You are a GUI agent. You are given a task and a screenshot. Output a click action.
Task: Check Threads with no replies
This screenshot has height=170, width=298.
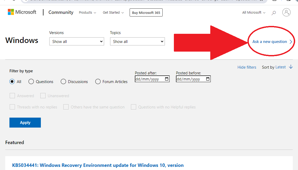(x=12, y=107)
